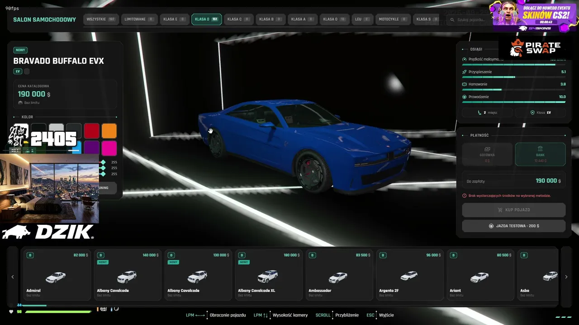The height and width of the screenshot is (325, 579).
Task: Select Gotówka as the payment method
Action: pos(487,154)
